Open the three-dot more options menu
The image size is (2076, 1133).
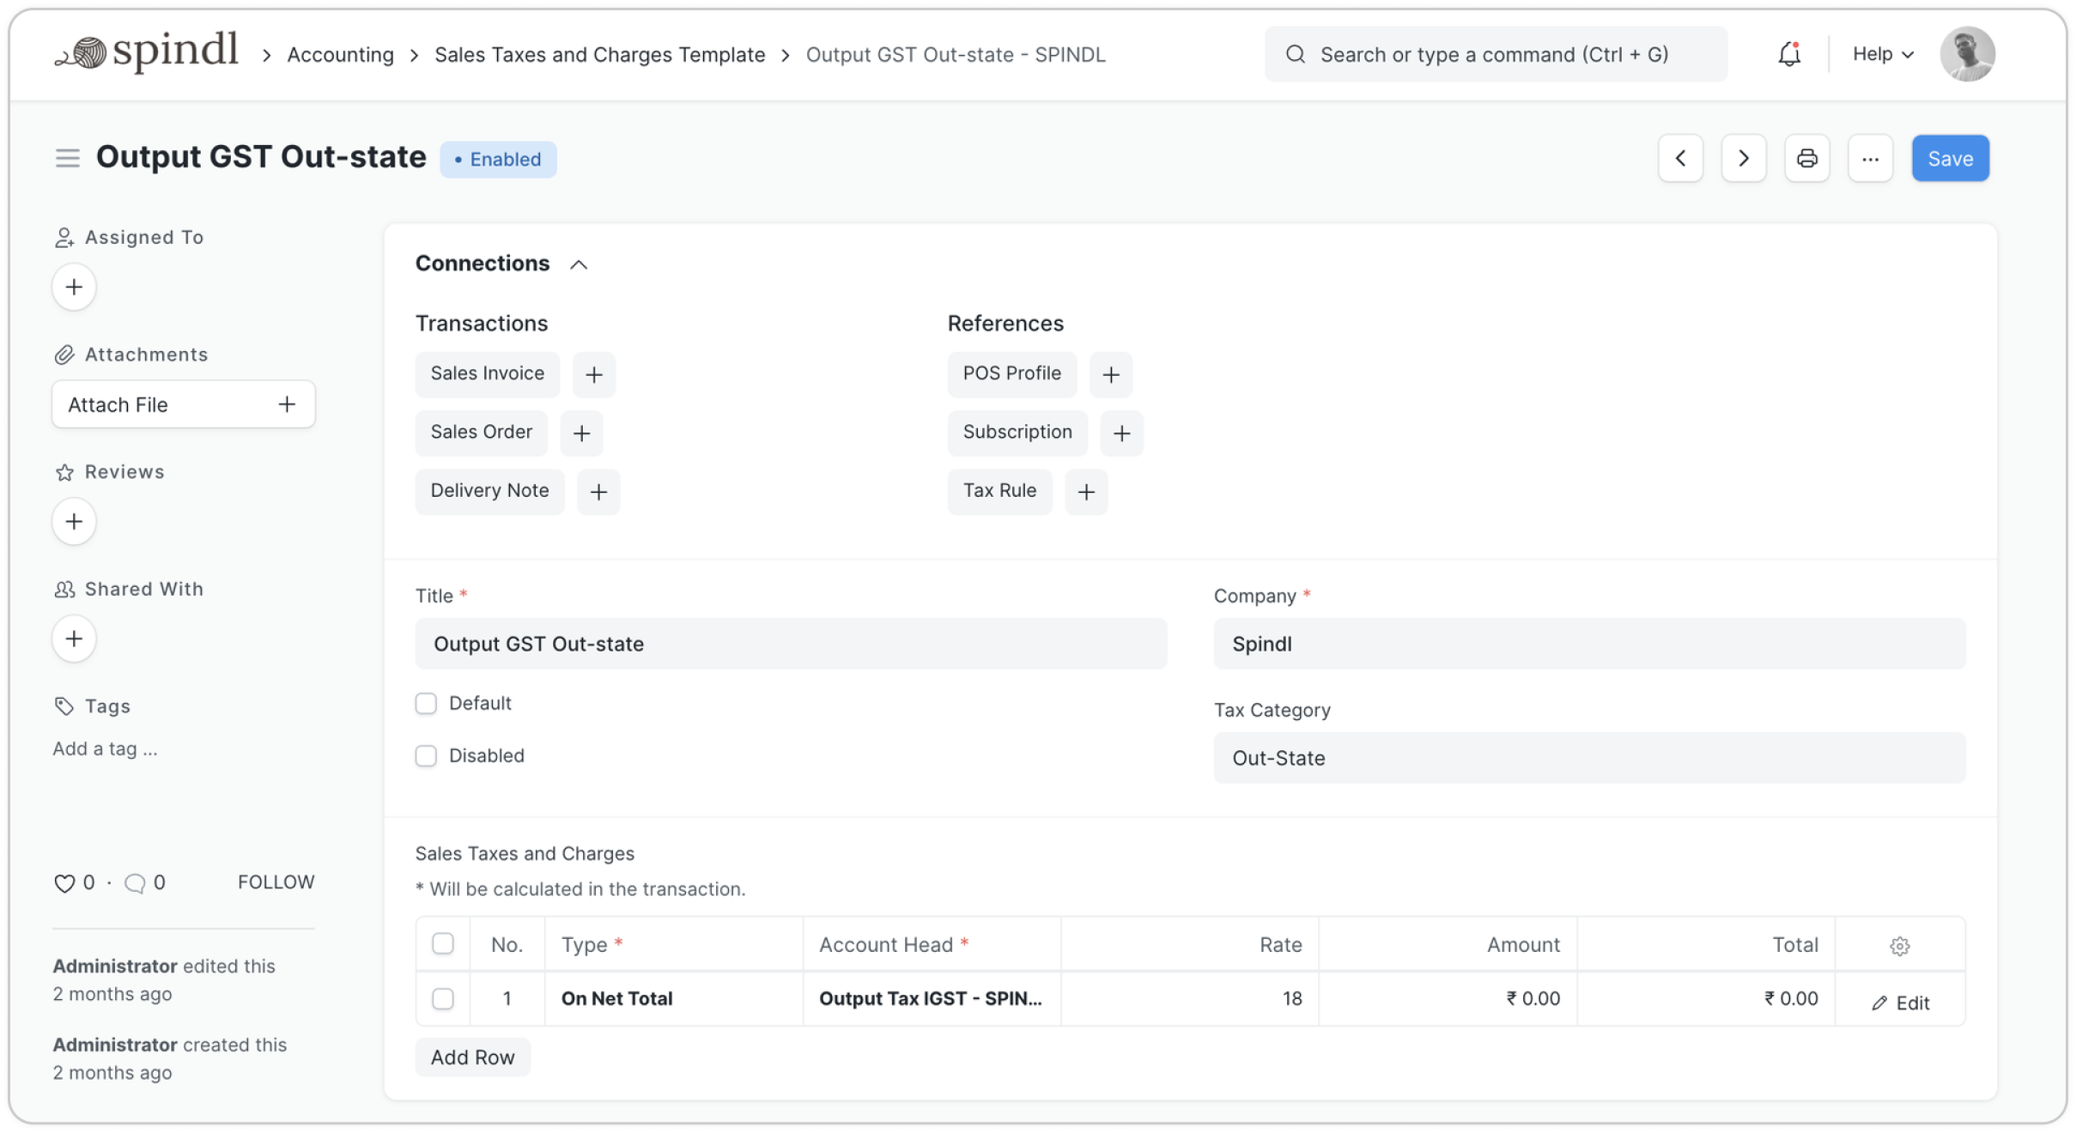(1871, 158)
